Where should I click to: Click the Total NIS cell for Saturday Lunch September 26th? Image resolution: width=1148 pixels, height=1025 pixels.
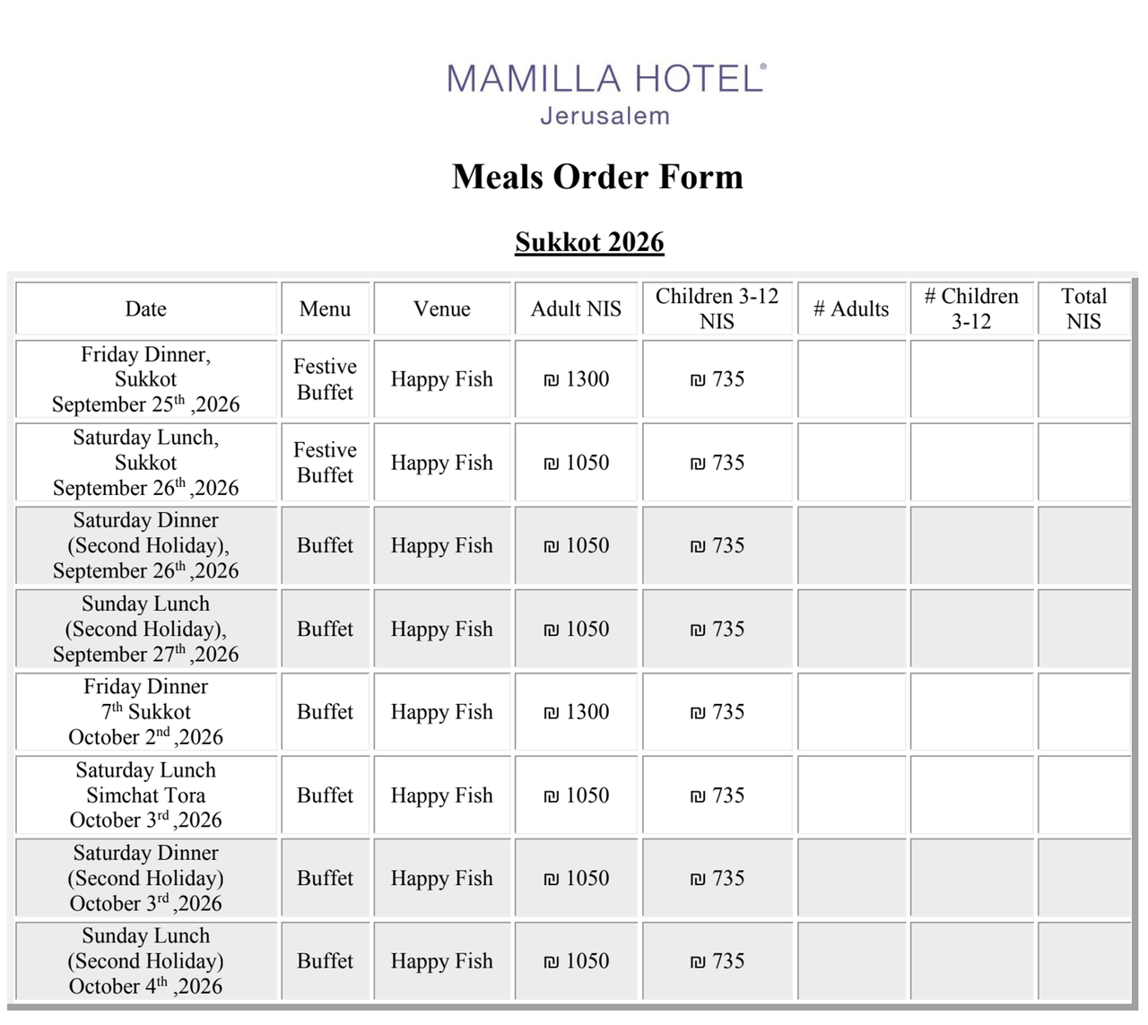click(1083, 463)
